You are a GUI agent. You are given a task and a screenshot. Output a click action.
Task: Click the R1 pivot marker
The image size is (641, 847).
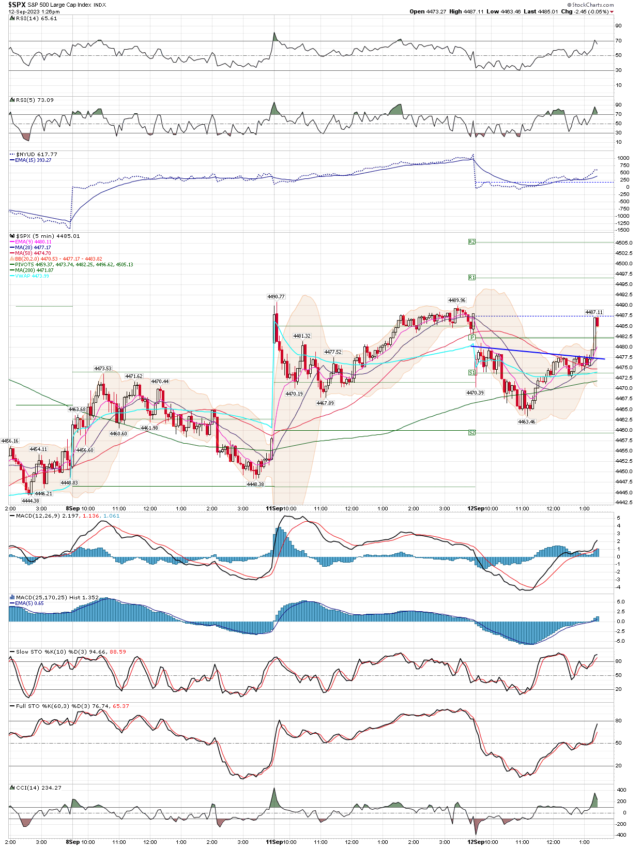tap(471, 278)
